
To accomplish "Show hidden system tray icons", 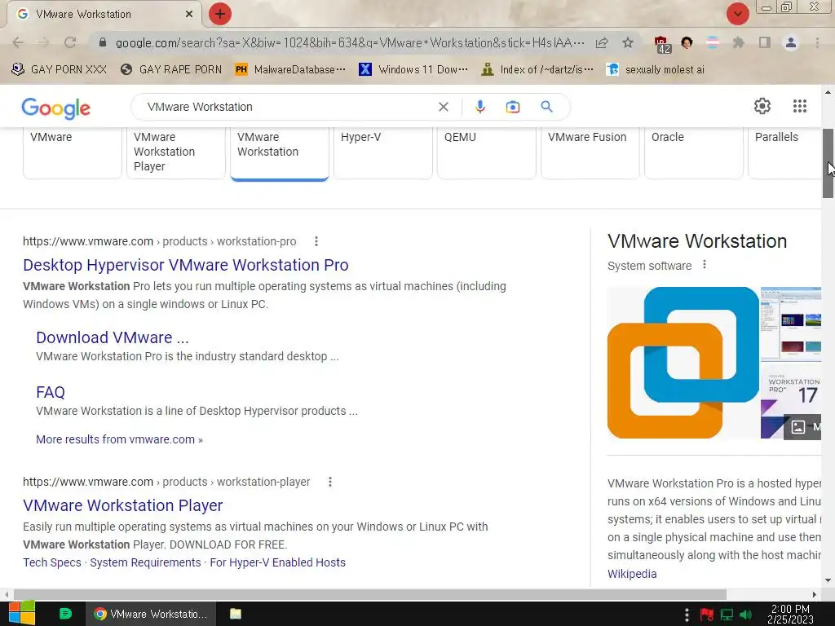I will click(687, 615).
